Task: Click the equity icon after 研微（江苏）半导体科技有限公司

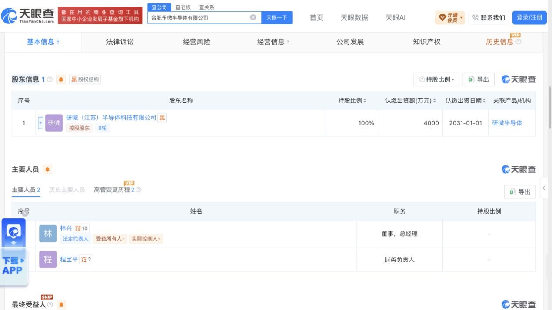Action: (x=162, y=118)
